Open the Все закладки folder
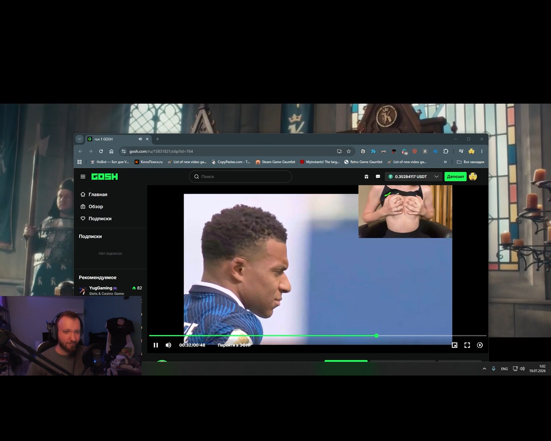 pyautogui.click(x=471, y=162)
